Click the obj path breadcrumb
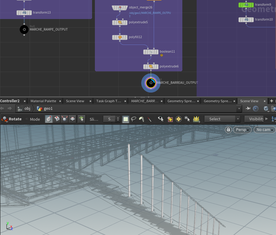The width and height of the screenshot is (276, 235). pos(27,109)
